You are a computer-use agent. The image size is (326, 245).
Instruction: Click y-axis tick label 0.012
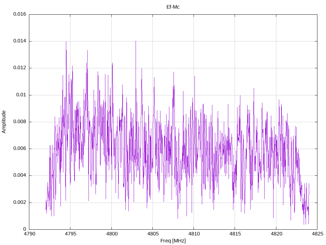(x=20, y=68)
